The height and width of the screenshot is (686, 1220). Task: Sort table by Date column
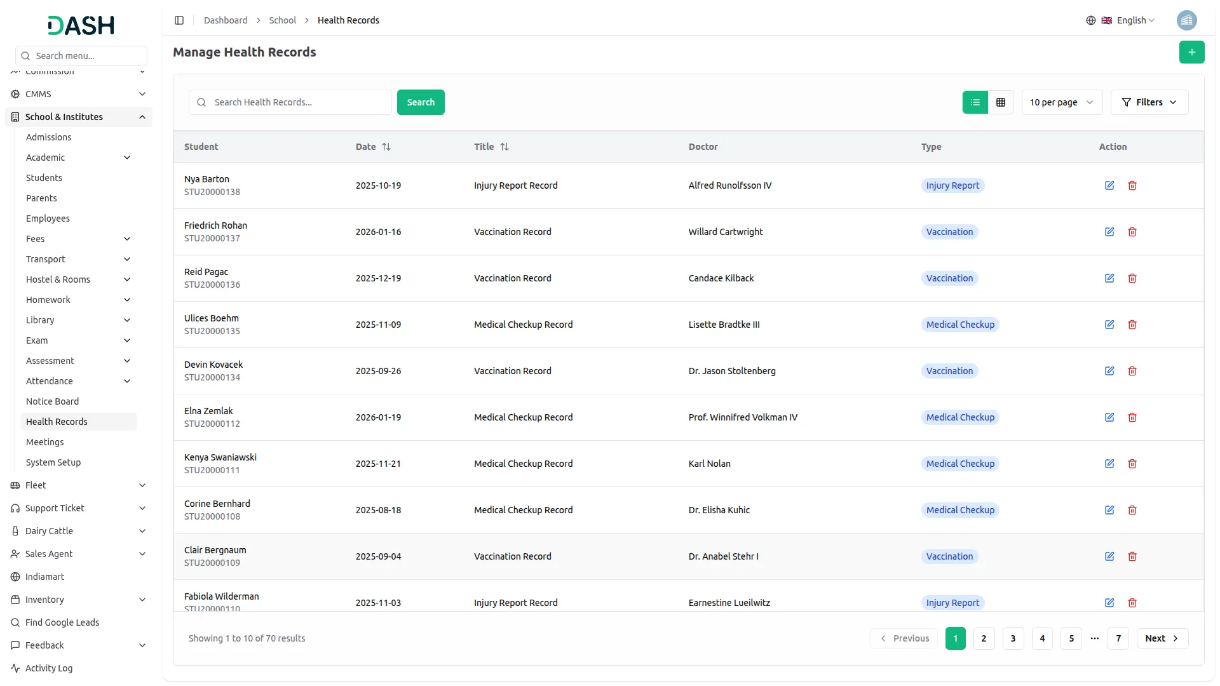386,147
